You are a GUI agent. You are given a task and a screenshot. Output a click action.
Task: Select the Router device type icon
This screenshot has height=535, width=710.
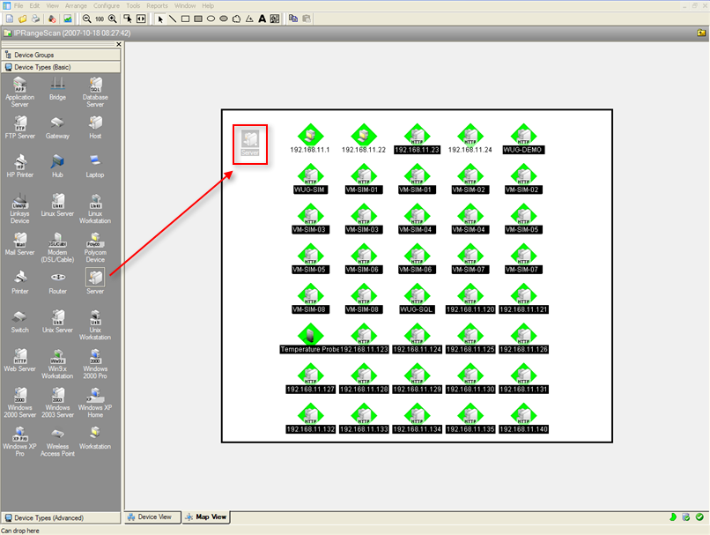click(57, 278)
